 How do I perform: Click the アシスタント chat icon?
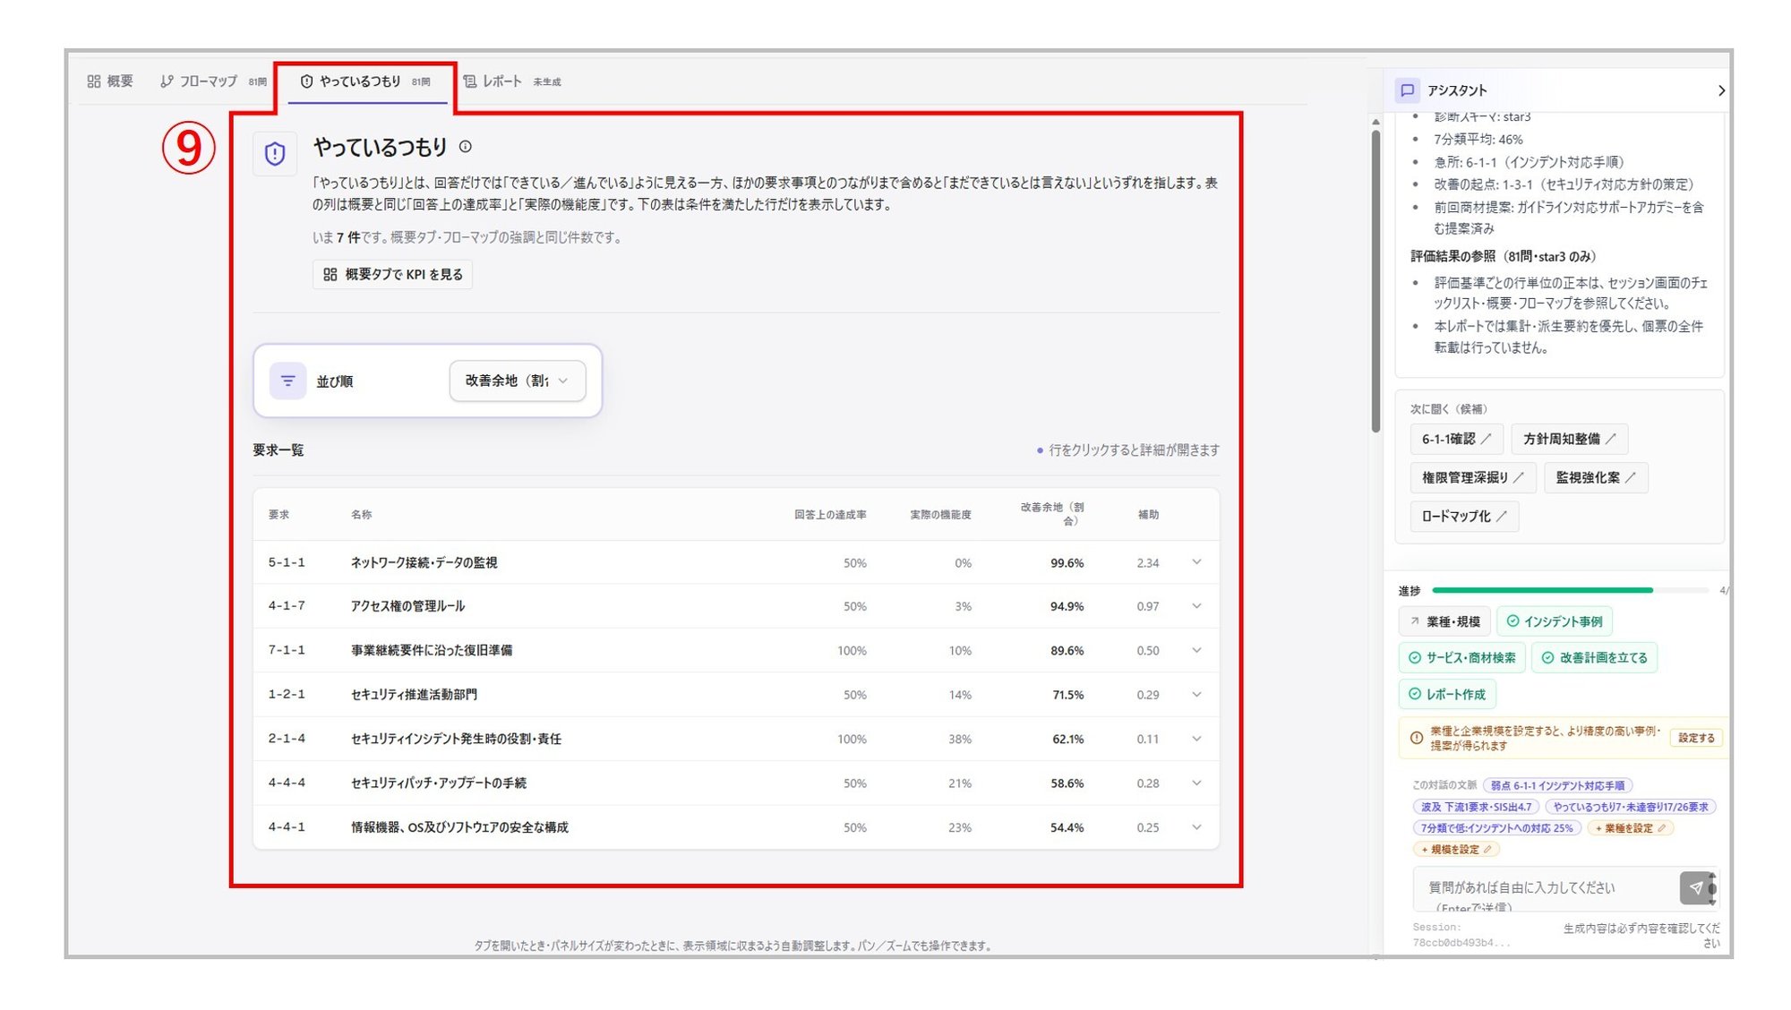(x=1407, y=90)
